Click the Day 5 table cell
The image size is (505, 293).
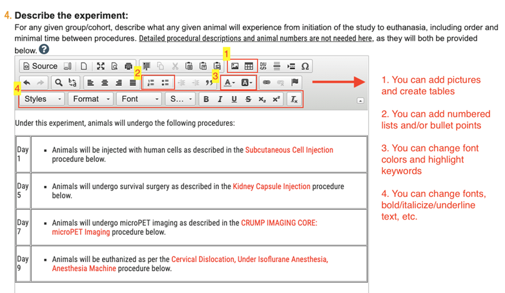23,190
